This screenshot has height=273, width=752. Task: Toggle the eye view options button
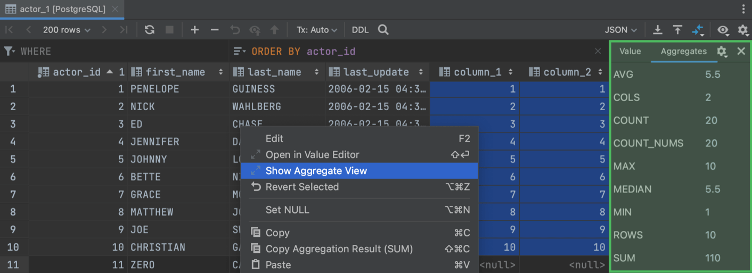[x=722, y=30]
